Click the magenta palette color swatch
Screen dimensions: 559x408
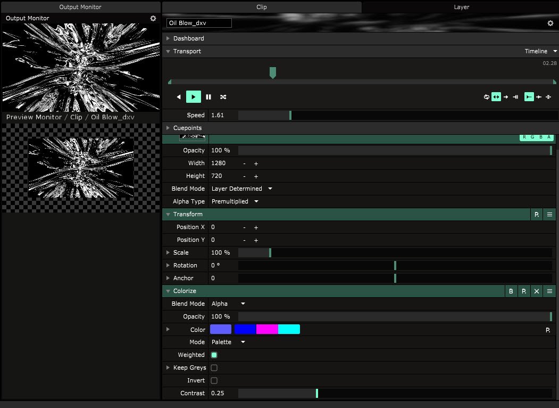(x=267, y=329)
